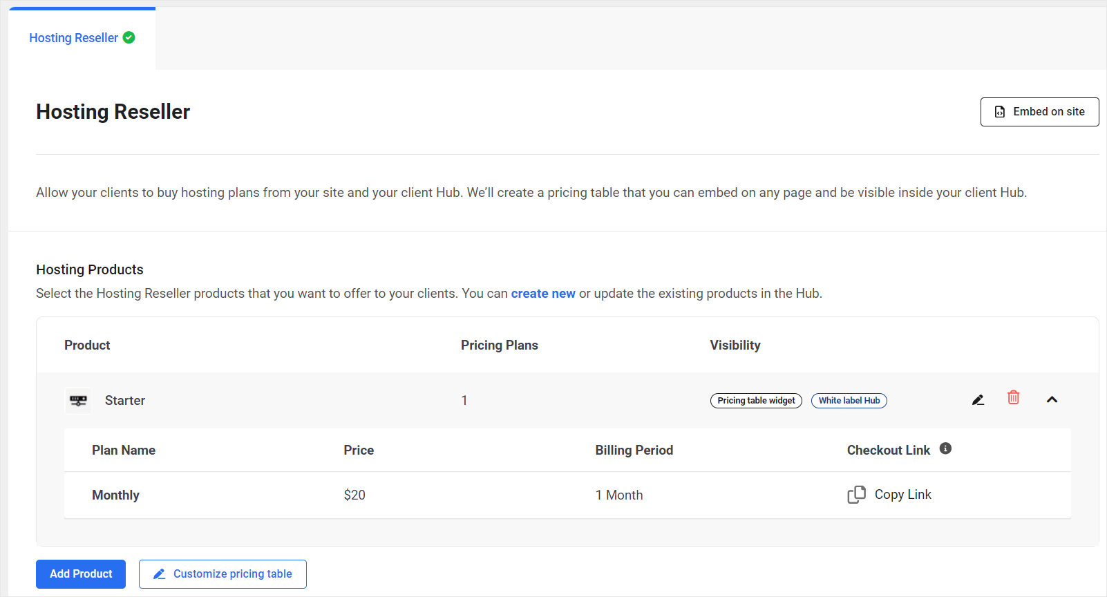Click the Checkout Link column header
The image size is (1107, 597).
(889, 451)
